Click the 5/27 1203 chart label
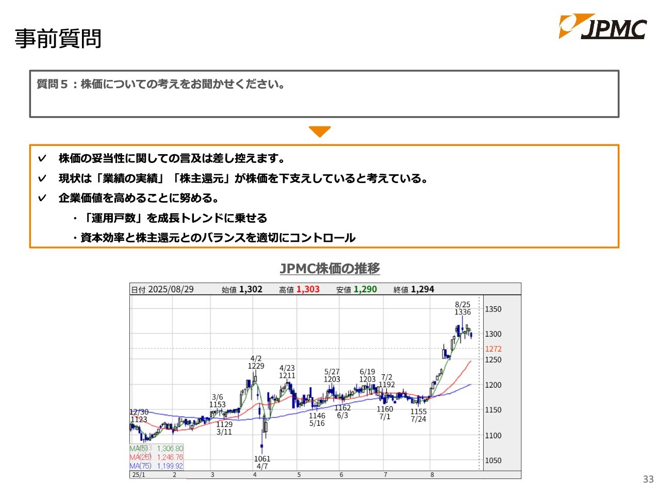This screenshot has width=660, height=495. point(332,375)
